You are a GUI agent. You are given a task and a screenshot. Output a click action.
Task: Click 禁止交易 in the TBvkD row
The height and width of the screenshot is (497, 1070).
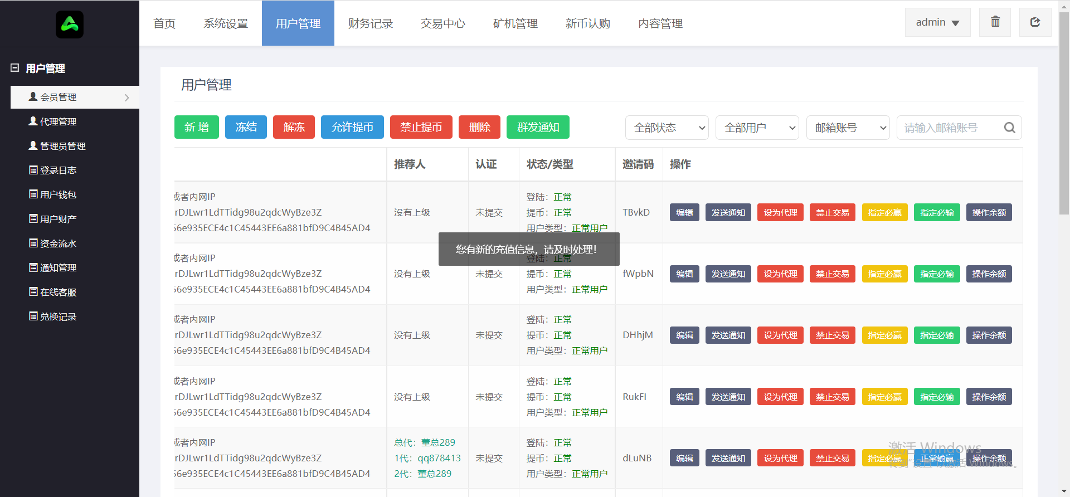833,212
